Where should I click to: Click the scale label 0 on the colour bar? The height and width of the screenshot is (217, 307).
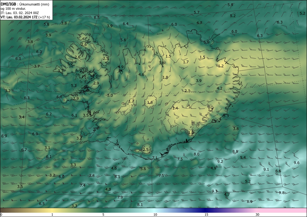coord(1,215)
